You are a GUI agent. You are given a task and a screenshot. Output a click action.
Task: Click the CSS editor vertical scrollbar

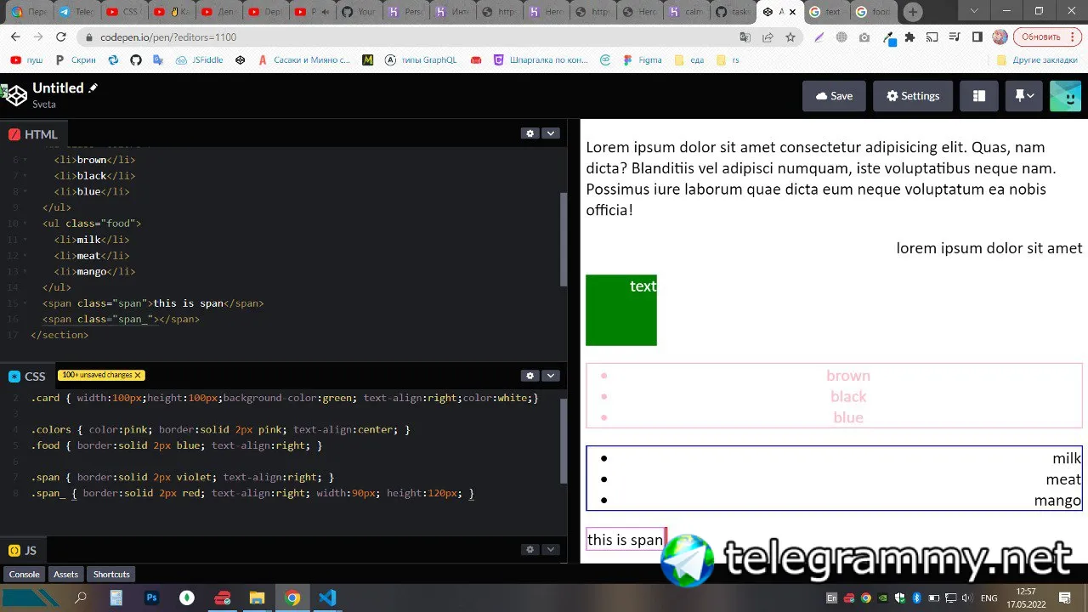tap(564, 440)
